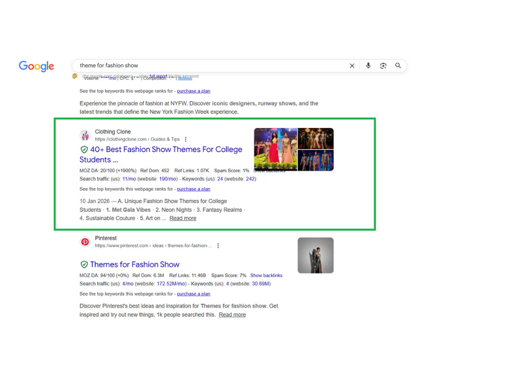Click shield icon beside 'Themes for Fashion Show'

coord(84,265)
